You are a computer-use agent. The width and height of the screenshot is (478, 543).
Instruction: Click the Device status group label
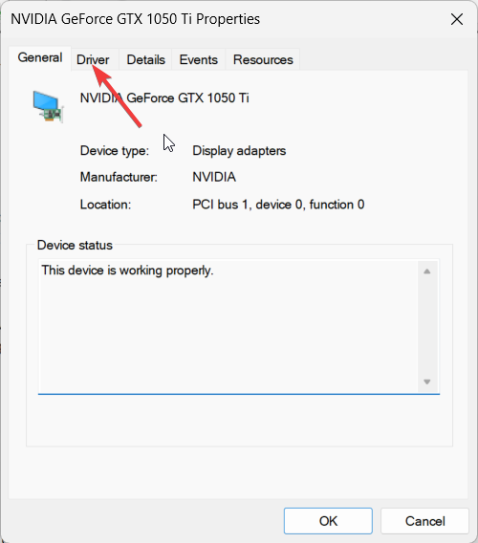(75, 245)
